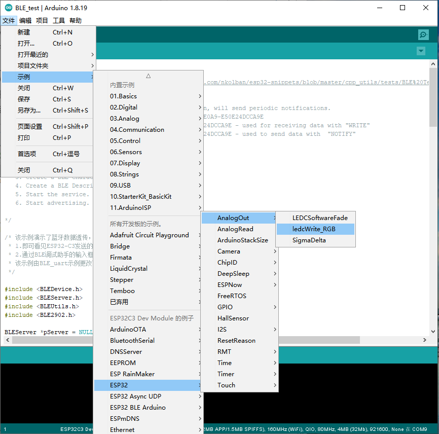Open 页面设置 from the menu

48,127
